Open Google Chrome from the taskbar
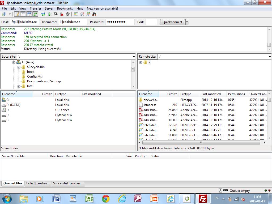The width and height of the screenshot is (272, 204). (x=105, y=199)
